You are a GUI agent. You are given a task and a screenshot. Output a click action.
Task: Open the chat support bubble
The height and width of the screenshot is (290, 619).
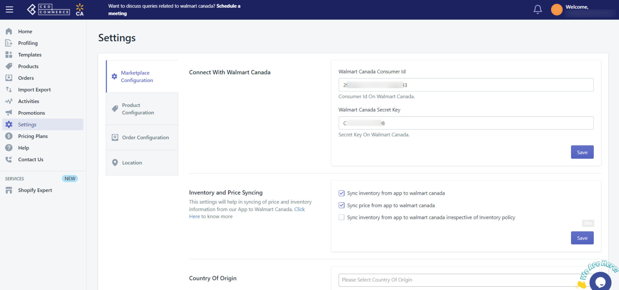pyautogui.click(x=600, y=282)
